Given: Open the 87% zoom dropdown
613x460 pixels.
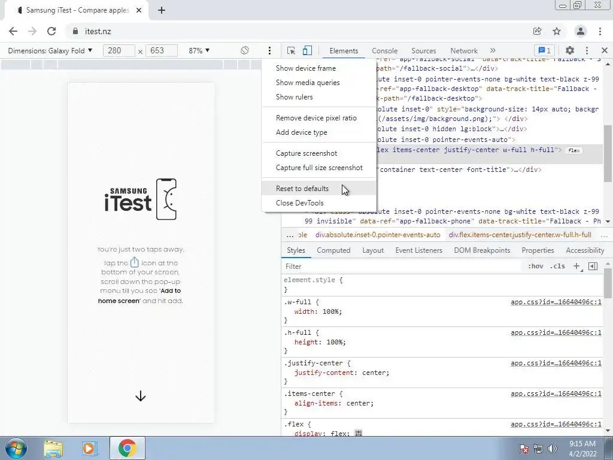Looking at the screenshot, I should pos(199,50).
